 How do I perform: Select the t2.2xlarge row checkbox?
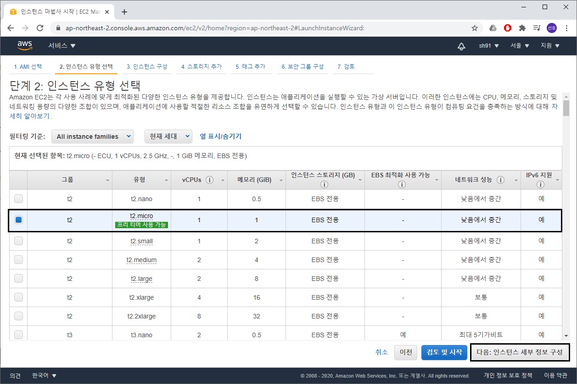[x=18, y=316]
